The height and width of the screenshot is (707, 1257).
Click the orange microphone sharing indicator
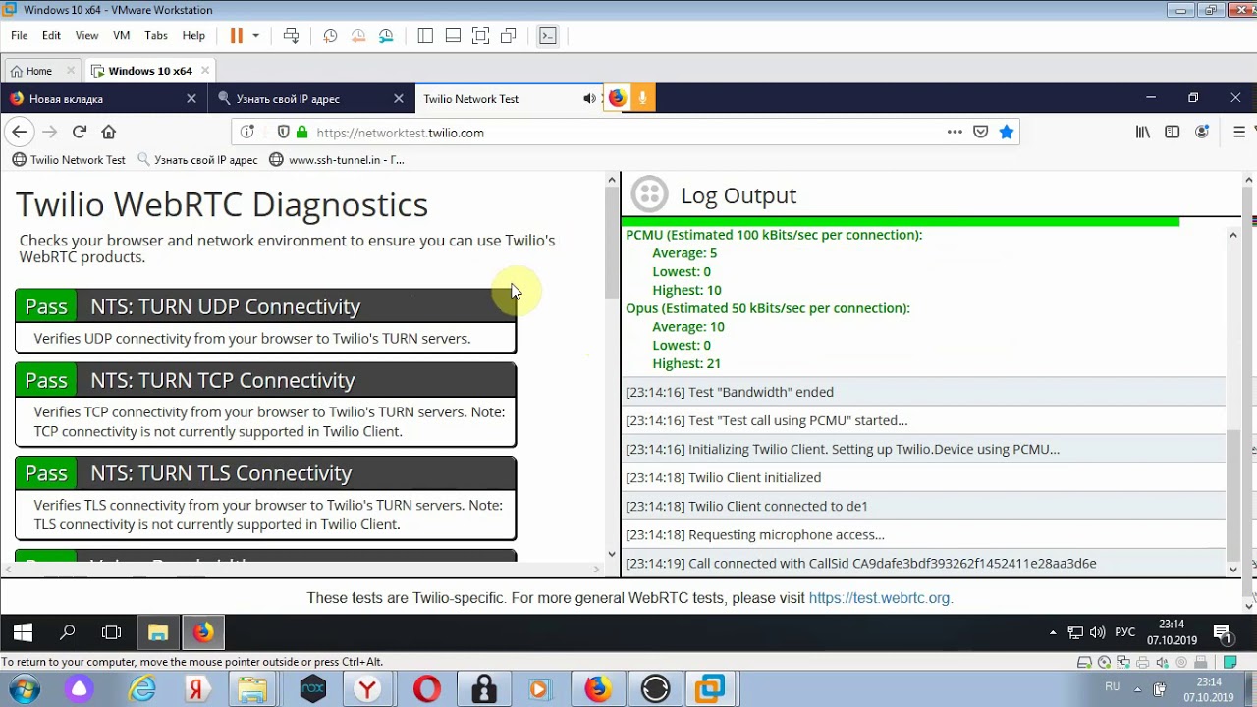click(642, 98)
